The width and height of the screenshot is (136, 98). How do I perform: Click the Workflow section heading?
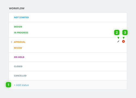17,8
